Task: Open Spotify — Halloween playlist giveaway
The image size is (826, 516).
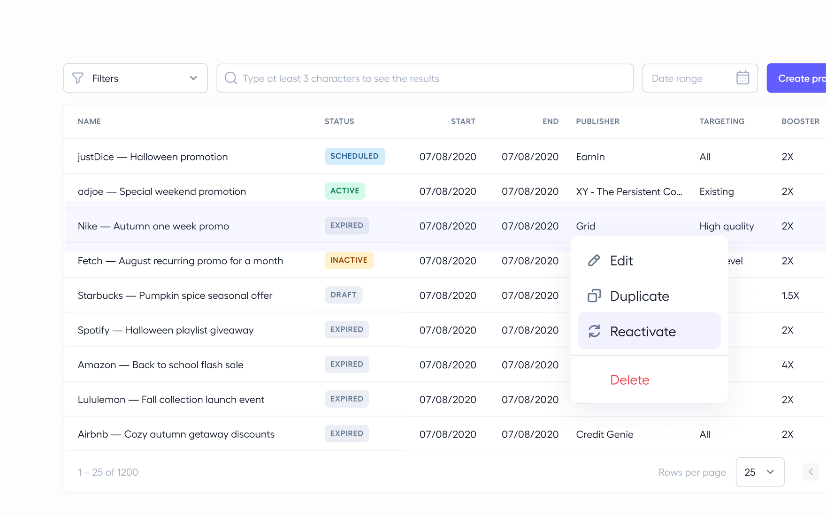Action: (166, 330)
